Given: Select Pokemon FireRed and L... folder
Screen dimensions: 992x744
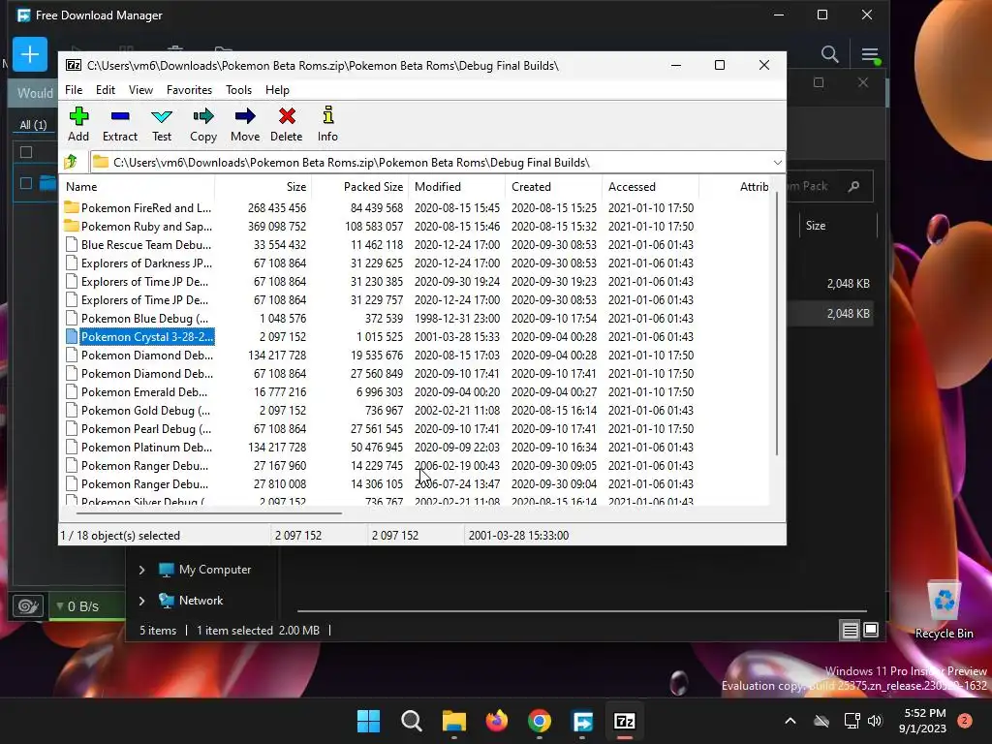Looking at the screenshot, I should (x=139, y=208).
